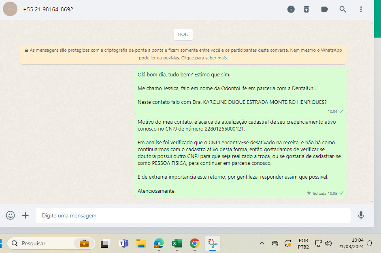
Task: Focus the 'Digite uma mensagem' input field
Action: coord(193,215)
